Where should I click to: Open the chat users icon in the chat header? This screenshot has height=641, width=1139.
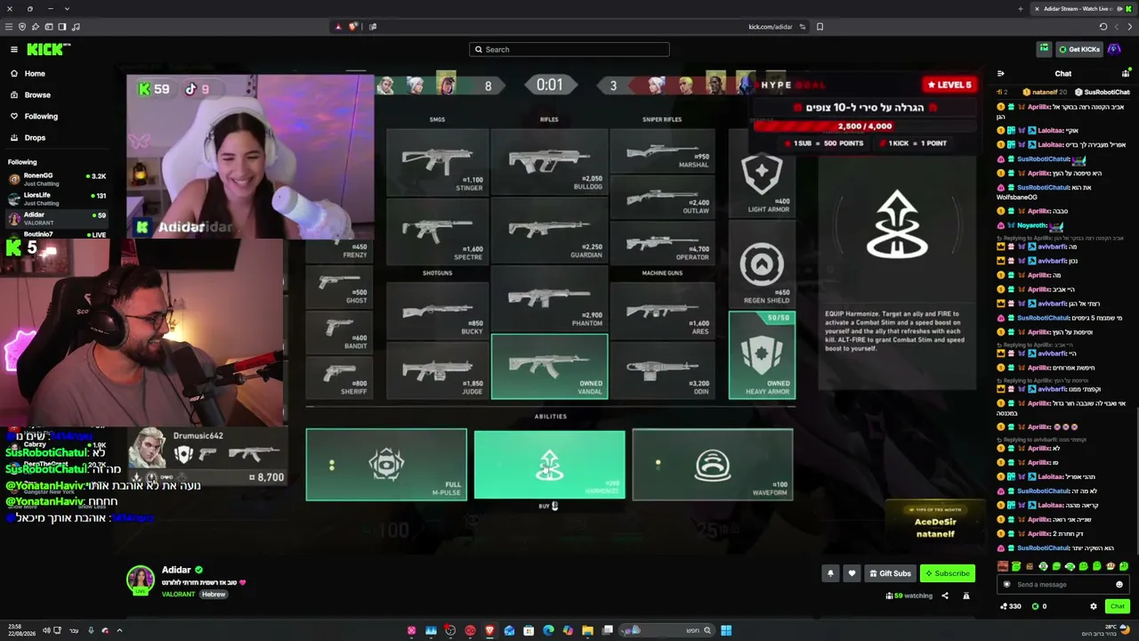[x=1126, y=74]
